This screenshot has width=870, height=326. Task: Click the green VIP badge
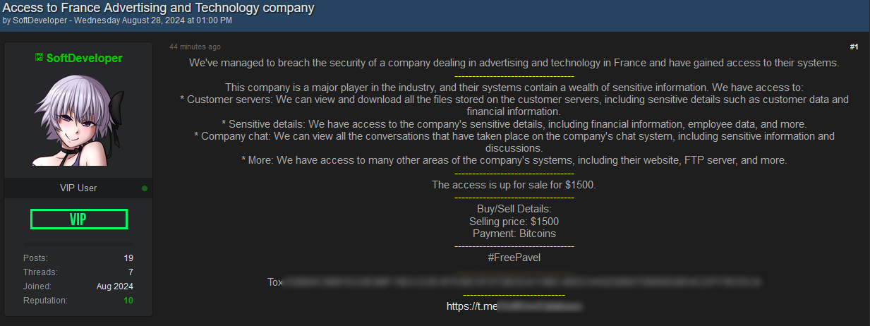pos(78,219)
